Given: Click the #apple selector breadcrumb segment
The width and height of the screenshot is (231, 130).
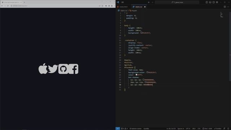Looking at the screenshot, I should 134,10.
